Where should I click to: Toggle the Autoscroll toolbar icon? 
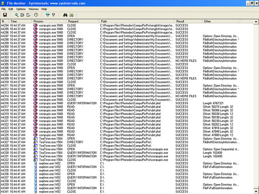tap(23, 15)
